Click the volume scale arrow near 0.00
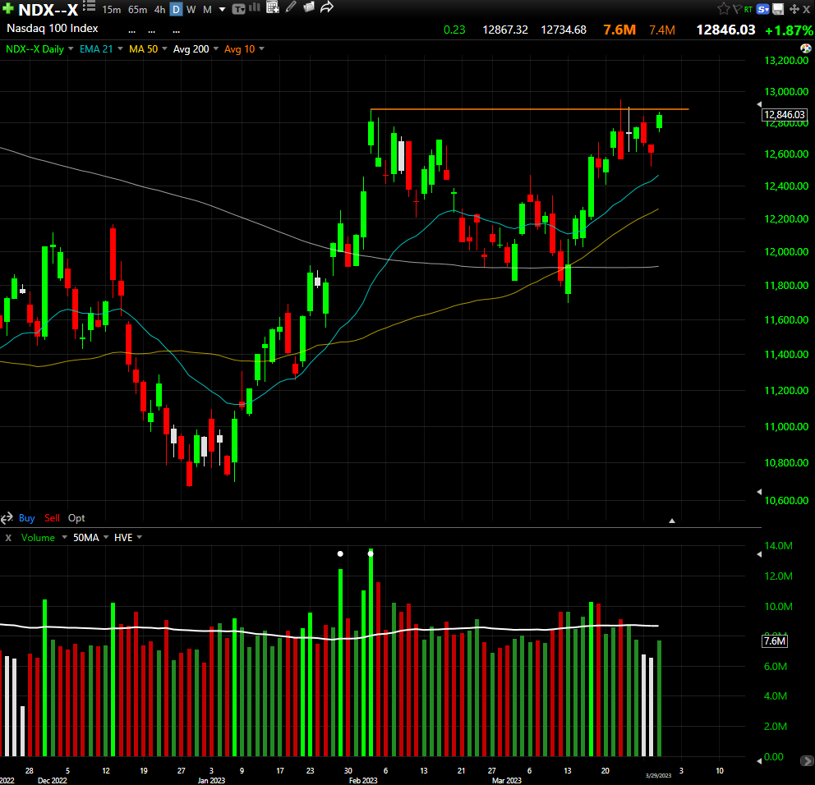Viewport: 815px width, 785px height. click(759, 761)
